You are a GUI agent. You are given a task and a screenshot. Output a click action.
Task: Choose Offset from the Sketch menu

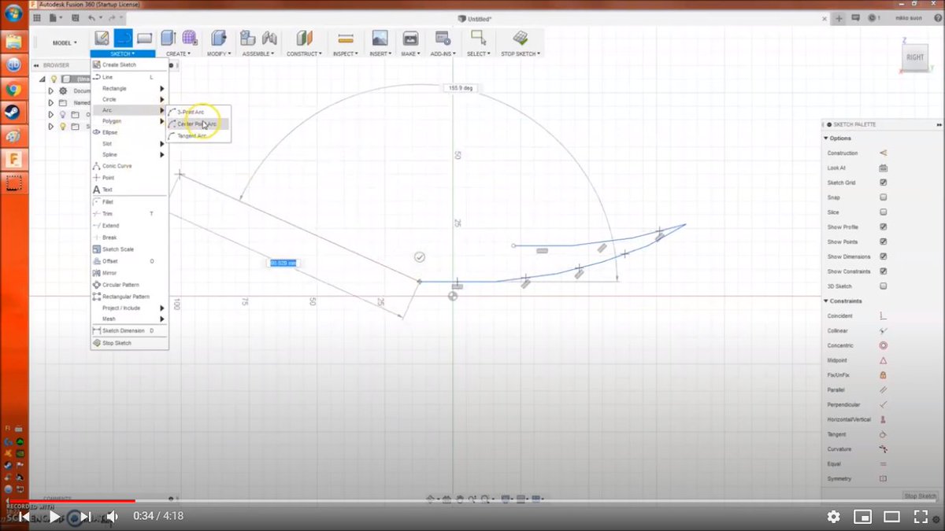tap(129, 261)
